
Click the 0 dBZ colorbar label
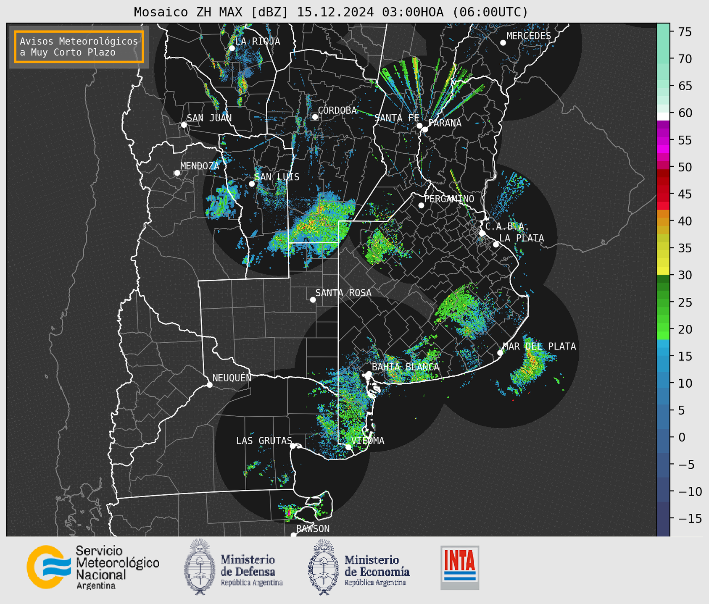pyautogui.click(x=682, y=437)
